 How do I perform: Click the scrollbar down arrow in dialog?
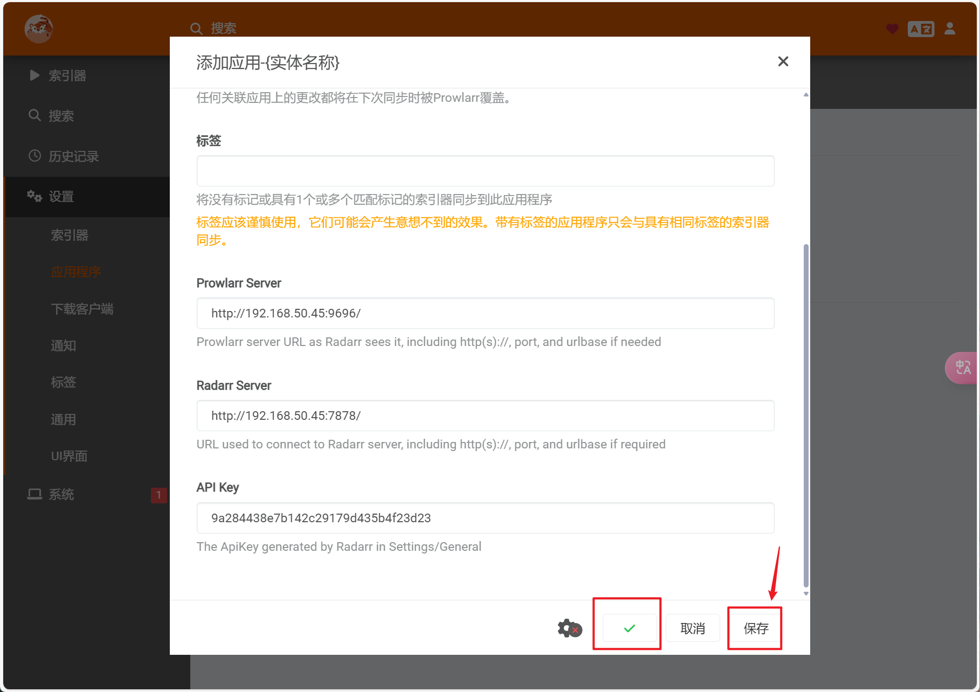(x=806, y=593)
